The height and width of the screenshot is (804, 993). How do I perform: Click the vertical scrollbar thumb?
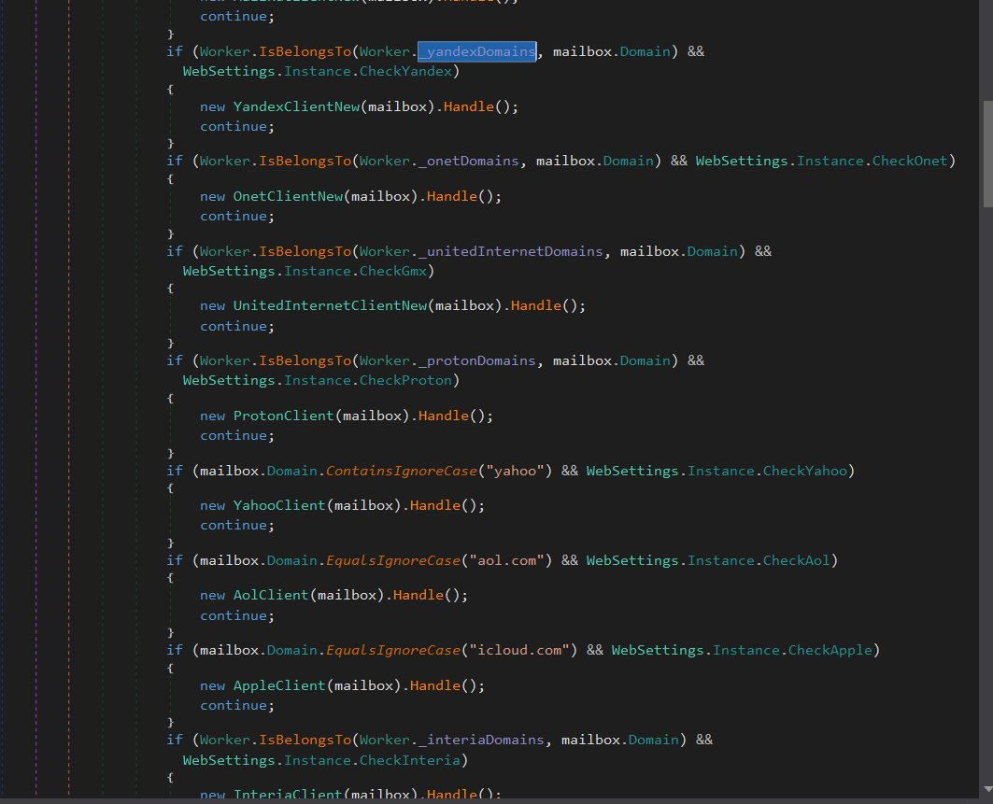[987, 154]
